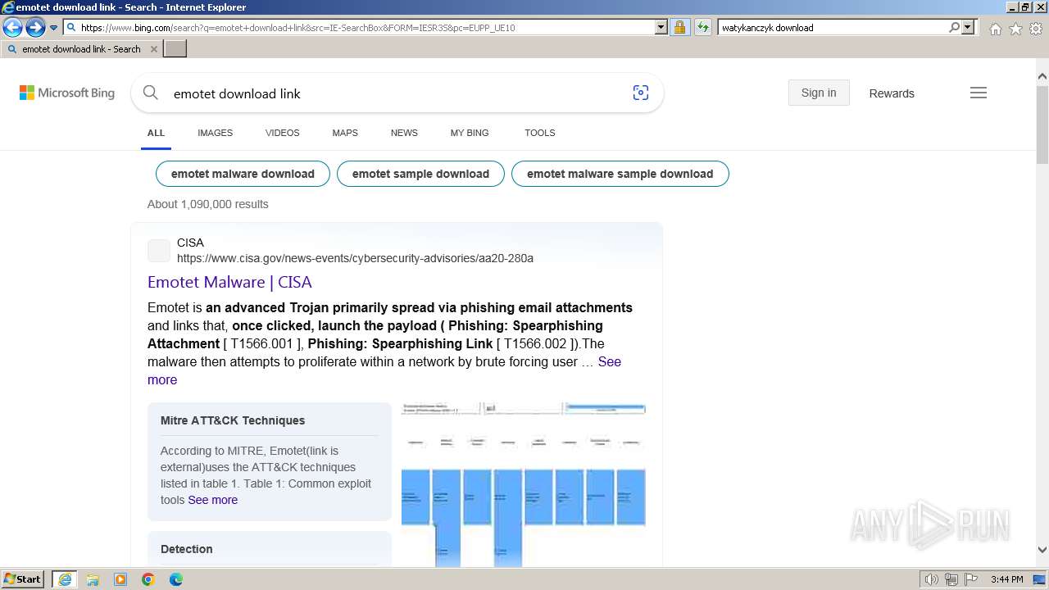Click the Sign in button
This screenshot has width=1049, height=590.
(x=819, y=93)
